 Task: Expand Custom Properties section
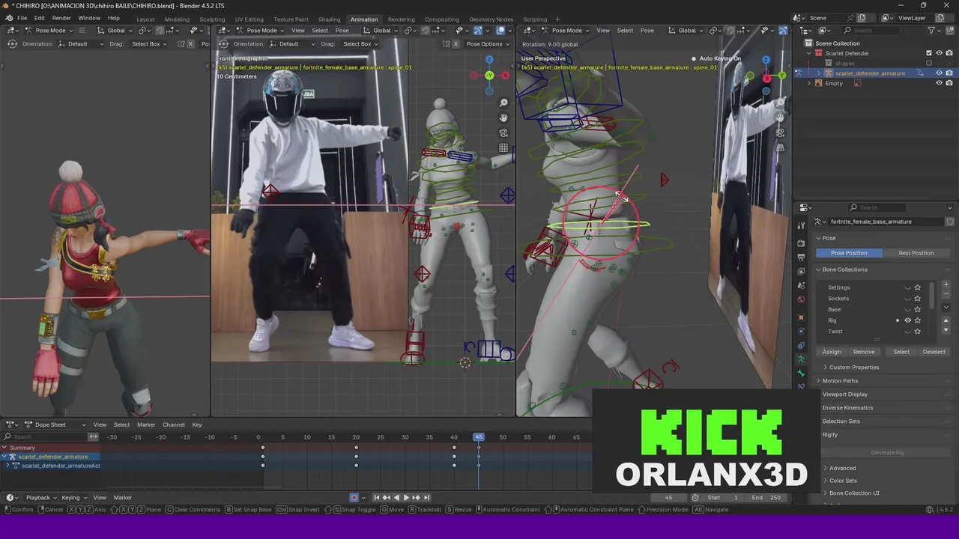click(x=853, y=368)
